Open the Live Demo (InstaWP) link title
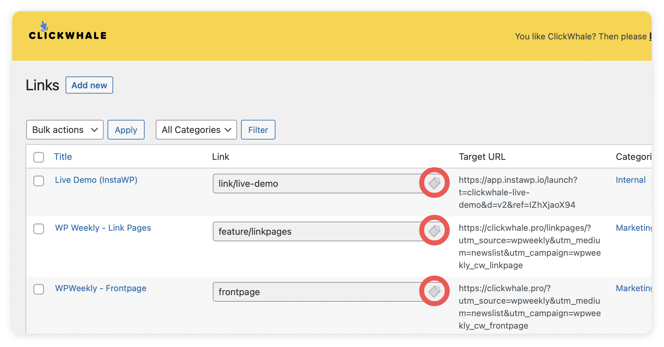Screen dimensions: 664x347 pyautogui.click(x=96, y=180)
